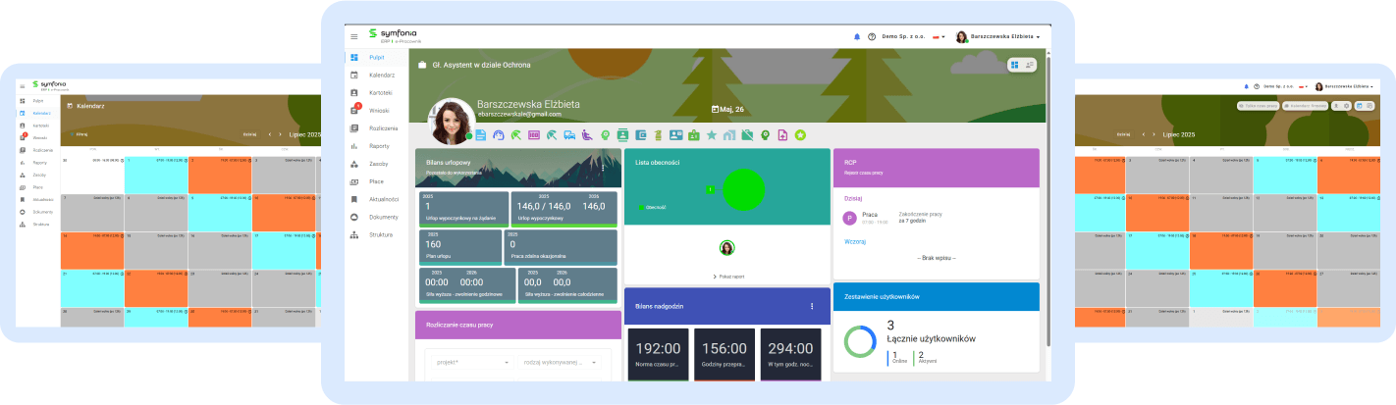Click the Struktura hierarchy icon in sidebar
This screenshot has height=405, width=1396.
point(354,234)
